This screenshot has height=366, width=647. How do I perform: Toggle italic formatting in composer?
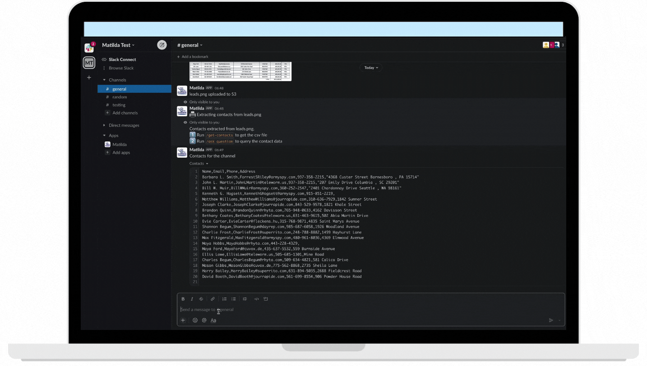point(192,299)
